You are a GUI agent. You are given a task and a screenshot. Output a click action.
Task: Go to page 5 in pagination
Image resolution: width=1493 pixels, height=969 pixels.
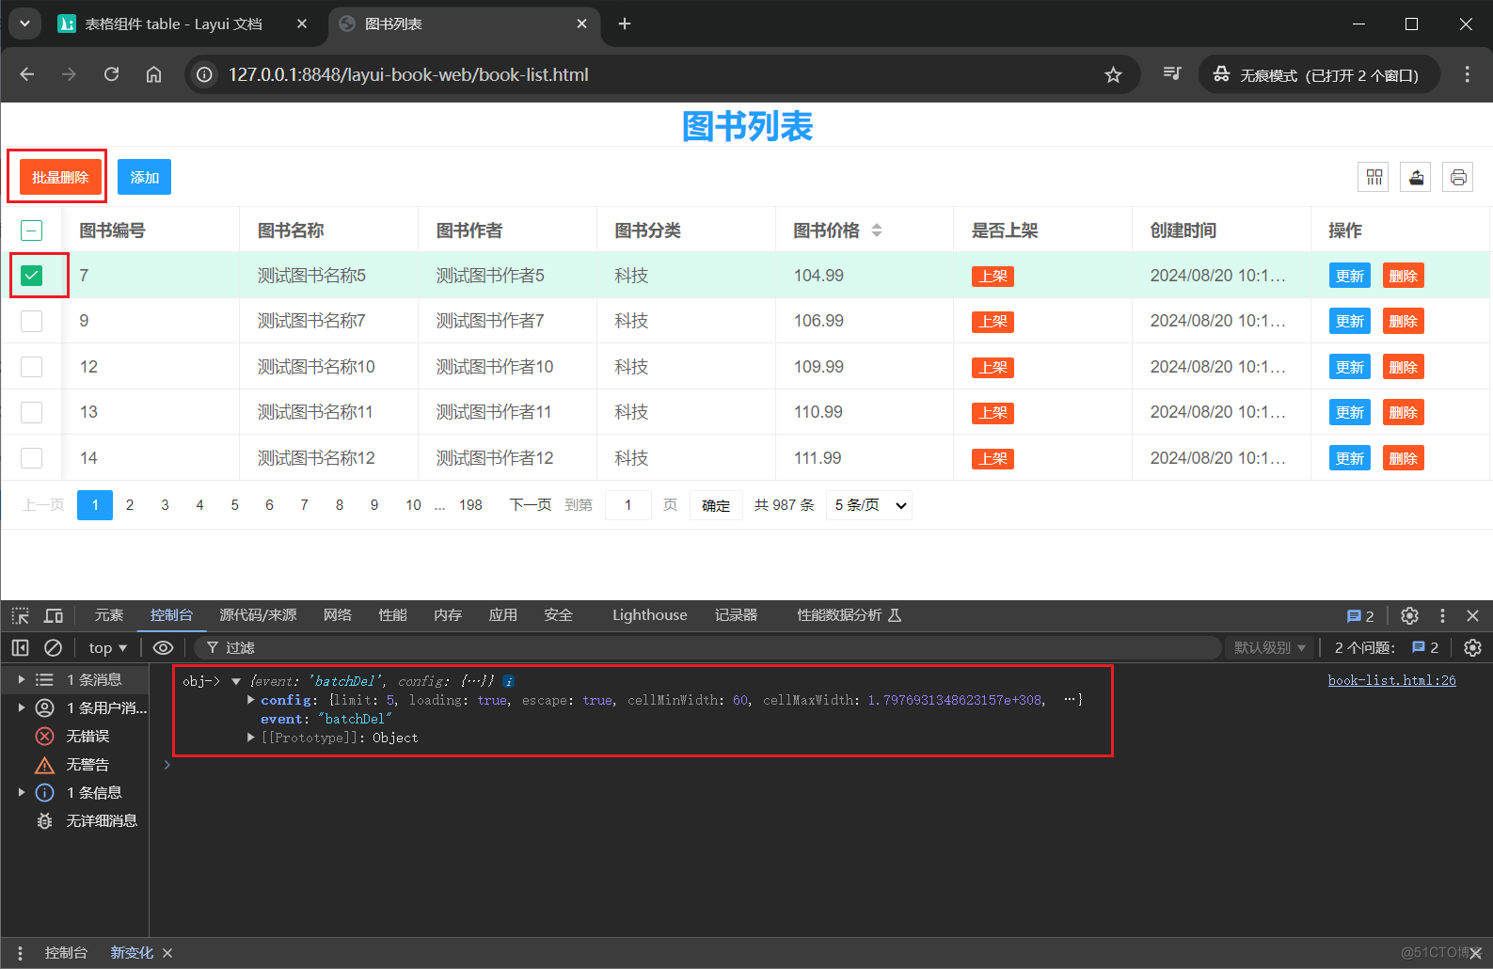pos(234,505)
